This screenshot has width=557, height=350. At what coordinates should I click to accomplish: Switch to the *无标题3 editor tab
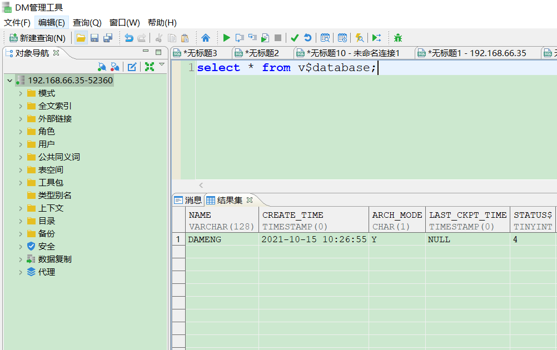tap(200, 53)
